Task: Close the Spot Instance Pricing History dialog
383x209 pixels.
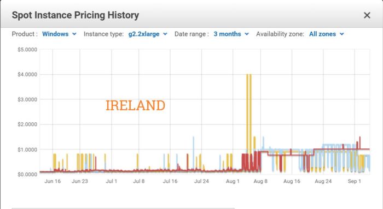Action: tap(367, 15)
